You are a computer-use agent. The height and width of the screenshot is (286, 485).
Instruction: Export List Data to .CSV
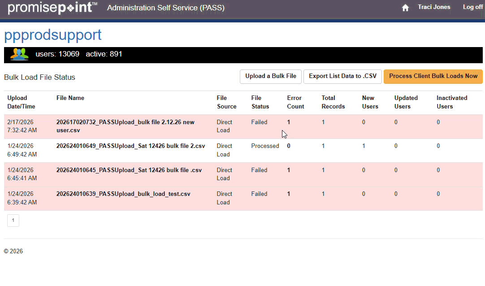[342, 76]
